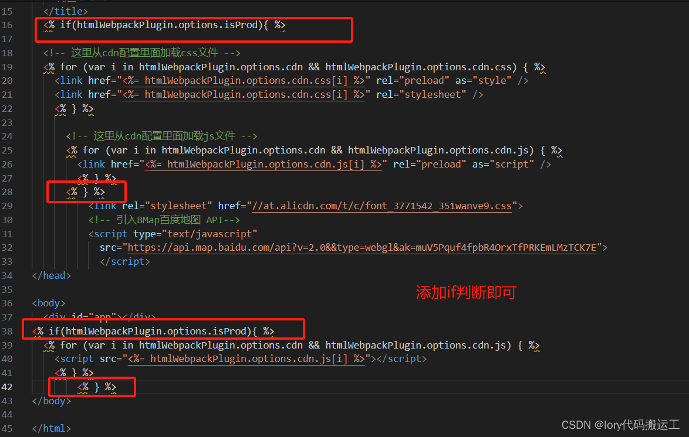The height and width of the screenshot is (437, 689).
Task: Click line number 35 in the gutter
Action: coord(7,289)
